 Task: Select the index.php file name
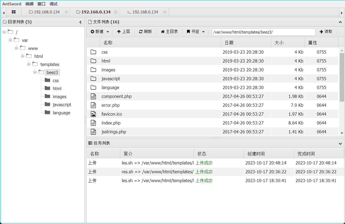pyautogui.click(x=111, y=123)
